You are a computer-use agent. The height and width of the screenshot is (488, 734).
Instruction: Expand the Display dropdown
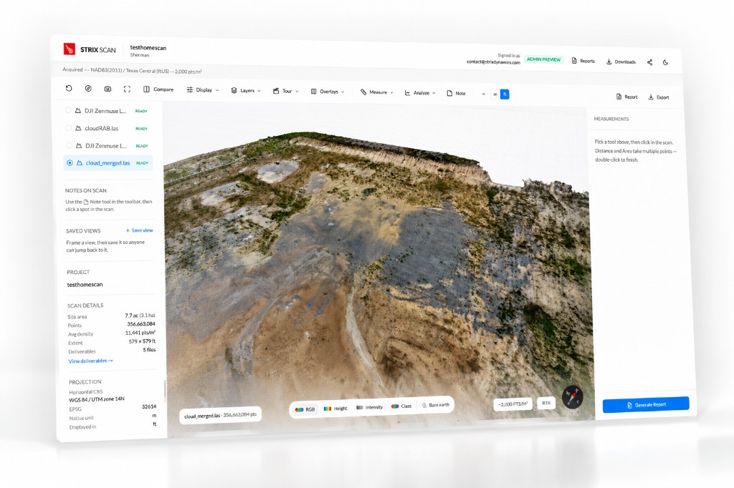[203, 89]
